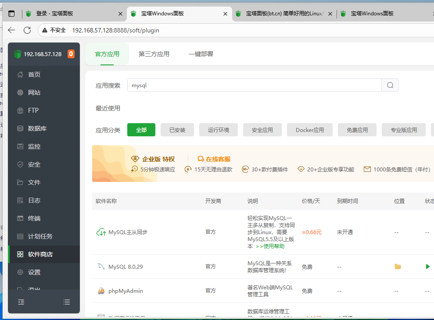
Task: Switch to 第三方应用 tab
Action: [x=154, y=54]
